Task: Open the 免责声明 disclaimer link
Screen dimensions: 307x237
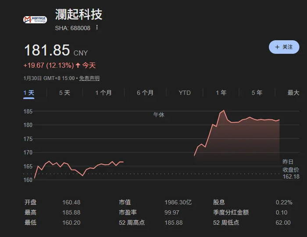Action: pos(89,78)
